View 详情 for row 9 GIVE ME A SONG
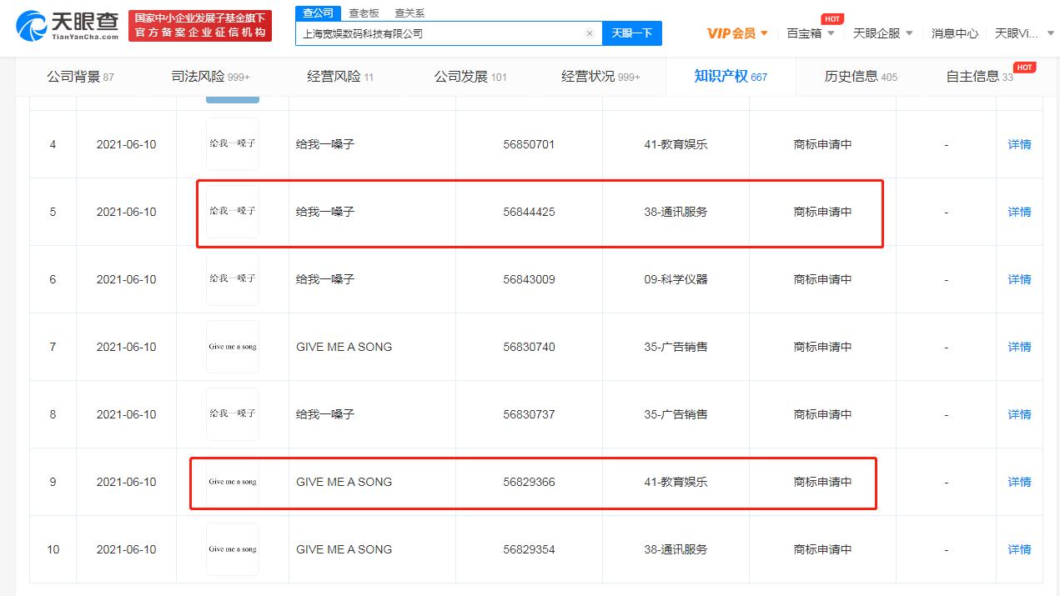 (x=1019, y=482)
